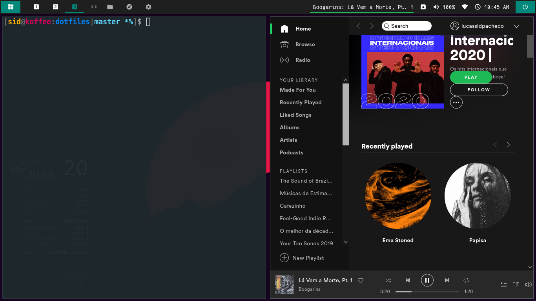Open the three-dots more options button
Viewport: 536px width, 301px height.
[x=456, y=102]
